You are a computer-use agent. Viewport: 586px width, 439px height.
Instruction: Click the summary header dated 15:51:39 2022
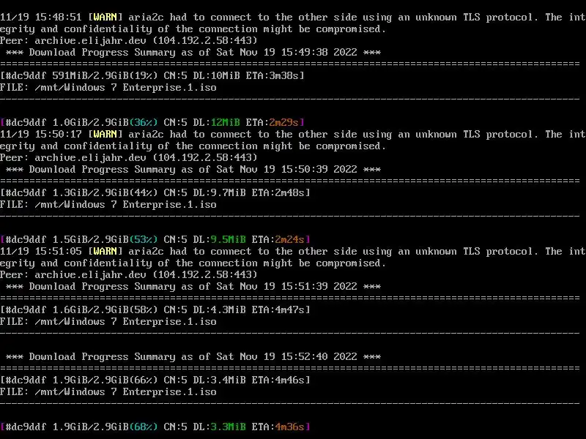click(x=193, y=286)
